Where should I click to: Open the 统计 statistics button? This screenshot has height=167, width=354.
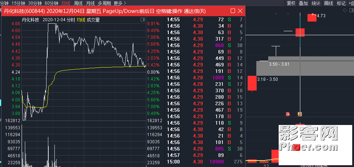(x=316, y=3)
